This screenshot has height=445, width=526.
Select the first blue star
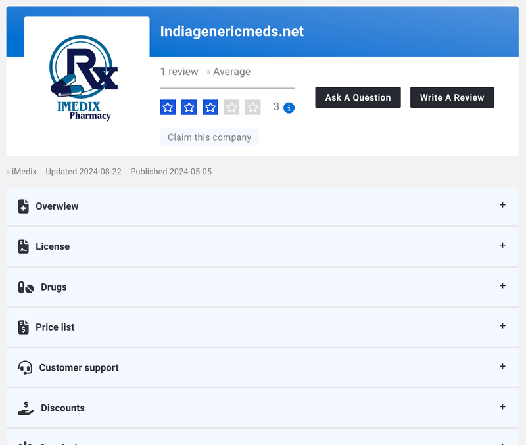click(168, 107)
